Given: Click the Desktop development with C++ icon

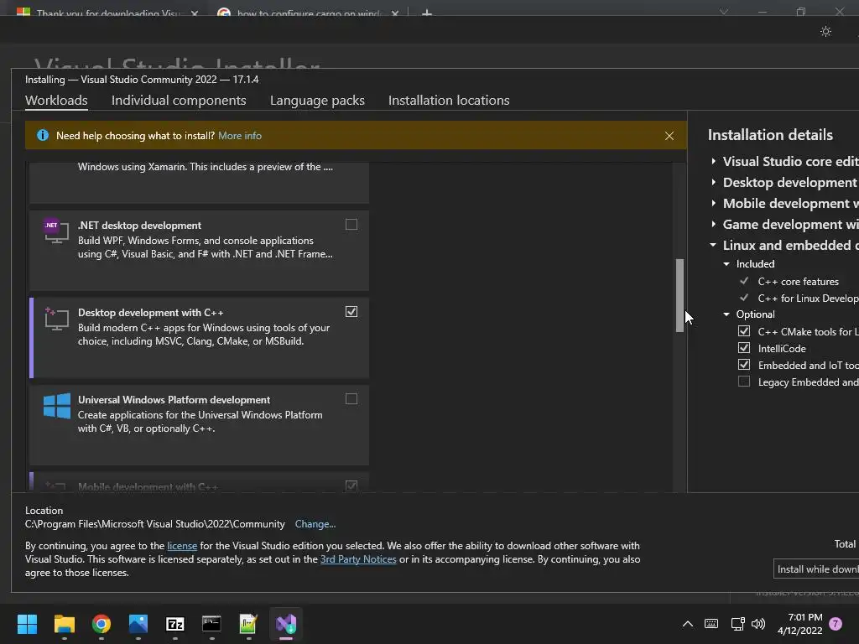Looking at the screenshot, I should point(56,319).
